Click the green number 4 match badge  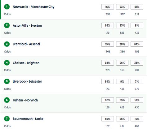point(7,63)
